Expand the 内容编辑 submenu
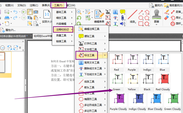Viewport: 183px width, 113px height. (63, 24)
